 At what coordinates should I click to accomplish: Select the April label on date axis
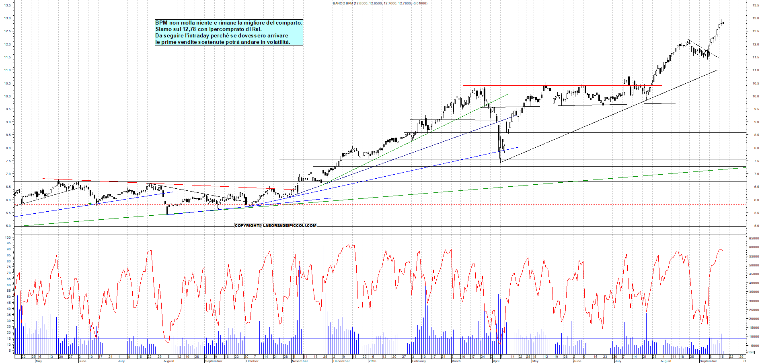click(496, 361)
